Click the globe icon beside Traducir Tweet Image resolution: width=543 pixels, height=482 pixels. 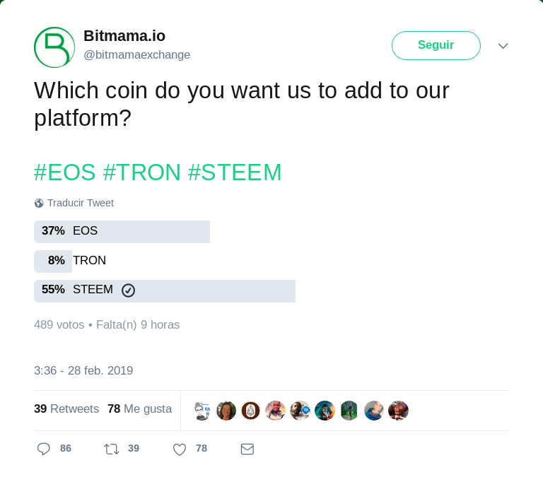(39, 204)
